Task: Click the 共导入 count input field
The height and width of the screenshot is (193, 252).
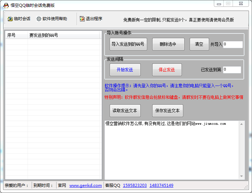Action: coord(233,44)
